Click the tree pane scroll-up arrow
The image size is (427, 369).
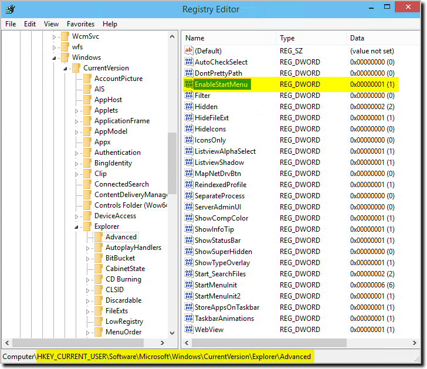point(172,36)
